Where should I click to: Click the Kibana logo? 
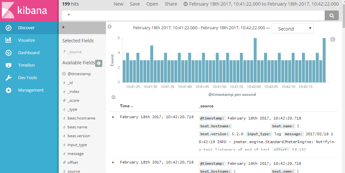24,11
